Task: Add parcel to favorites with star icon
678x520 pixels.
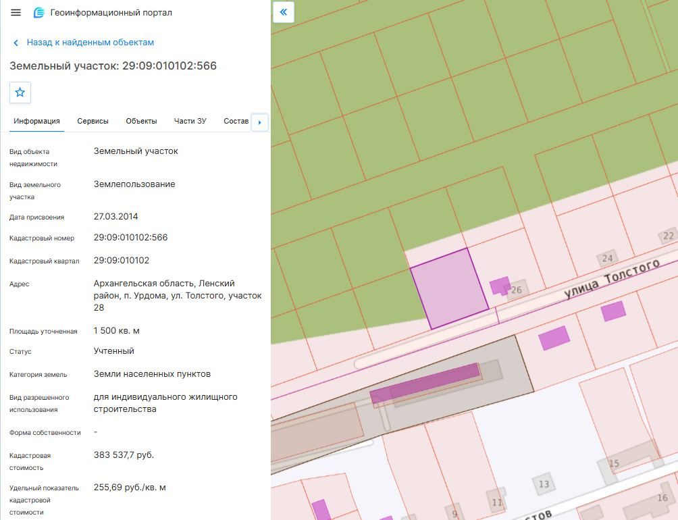Action: point(20,92)
